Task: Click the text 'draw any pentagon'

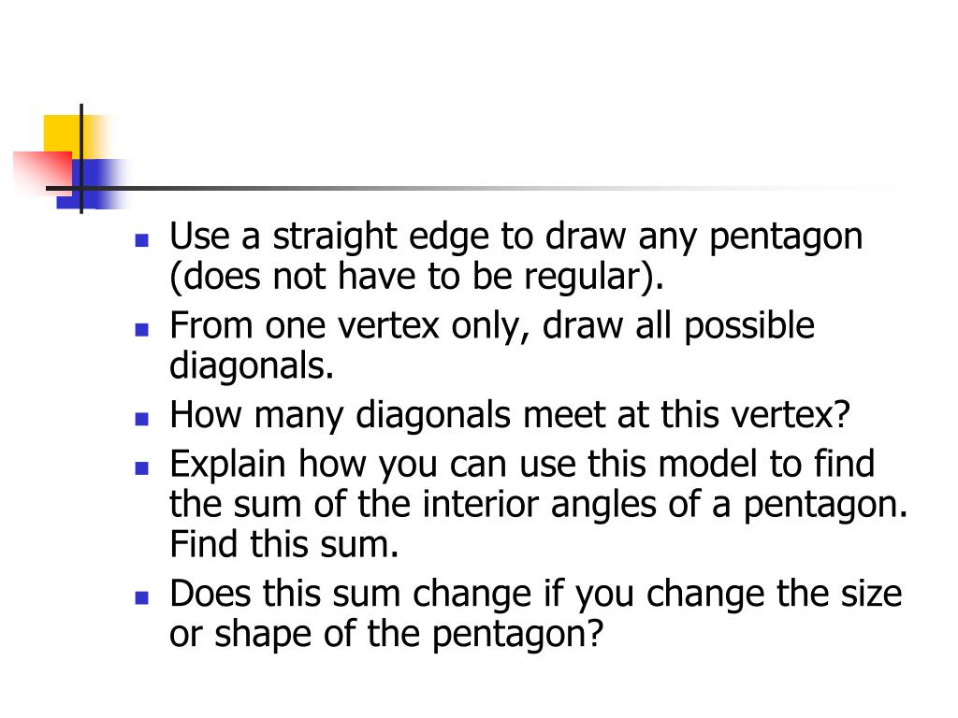Action: 704,237
